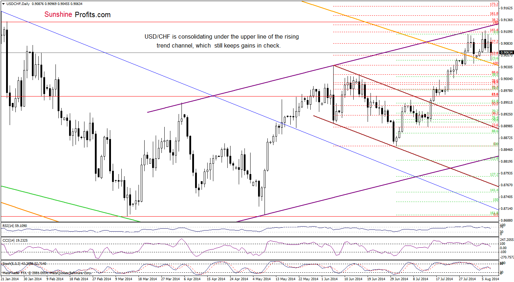The height and width of the screenshot is (282, 514).
Task: Click price axis value 0.89515
Action: 506,102
